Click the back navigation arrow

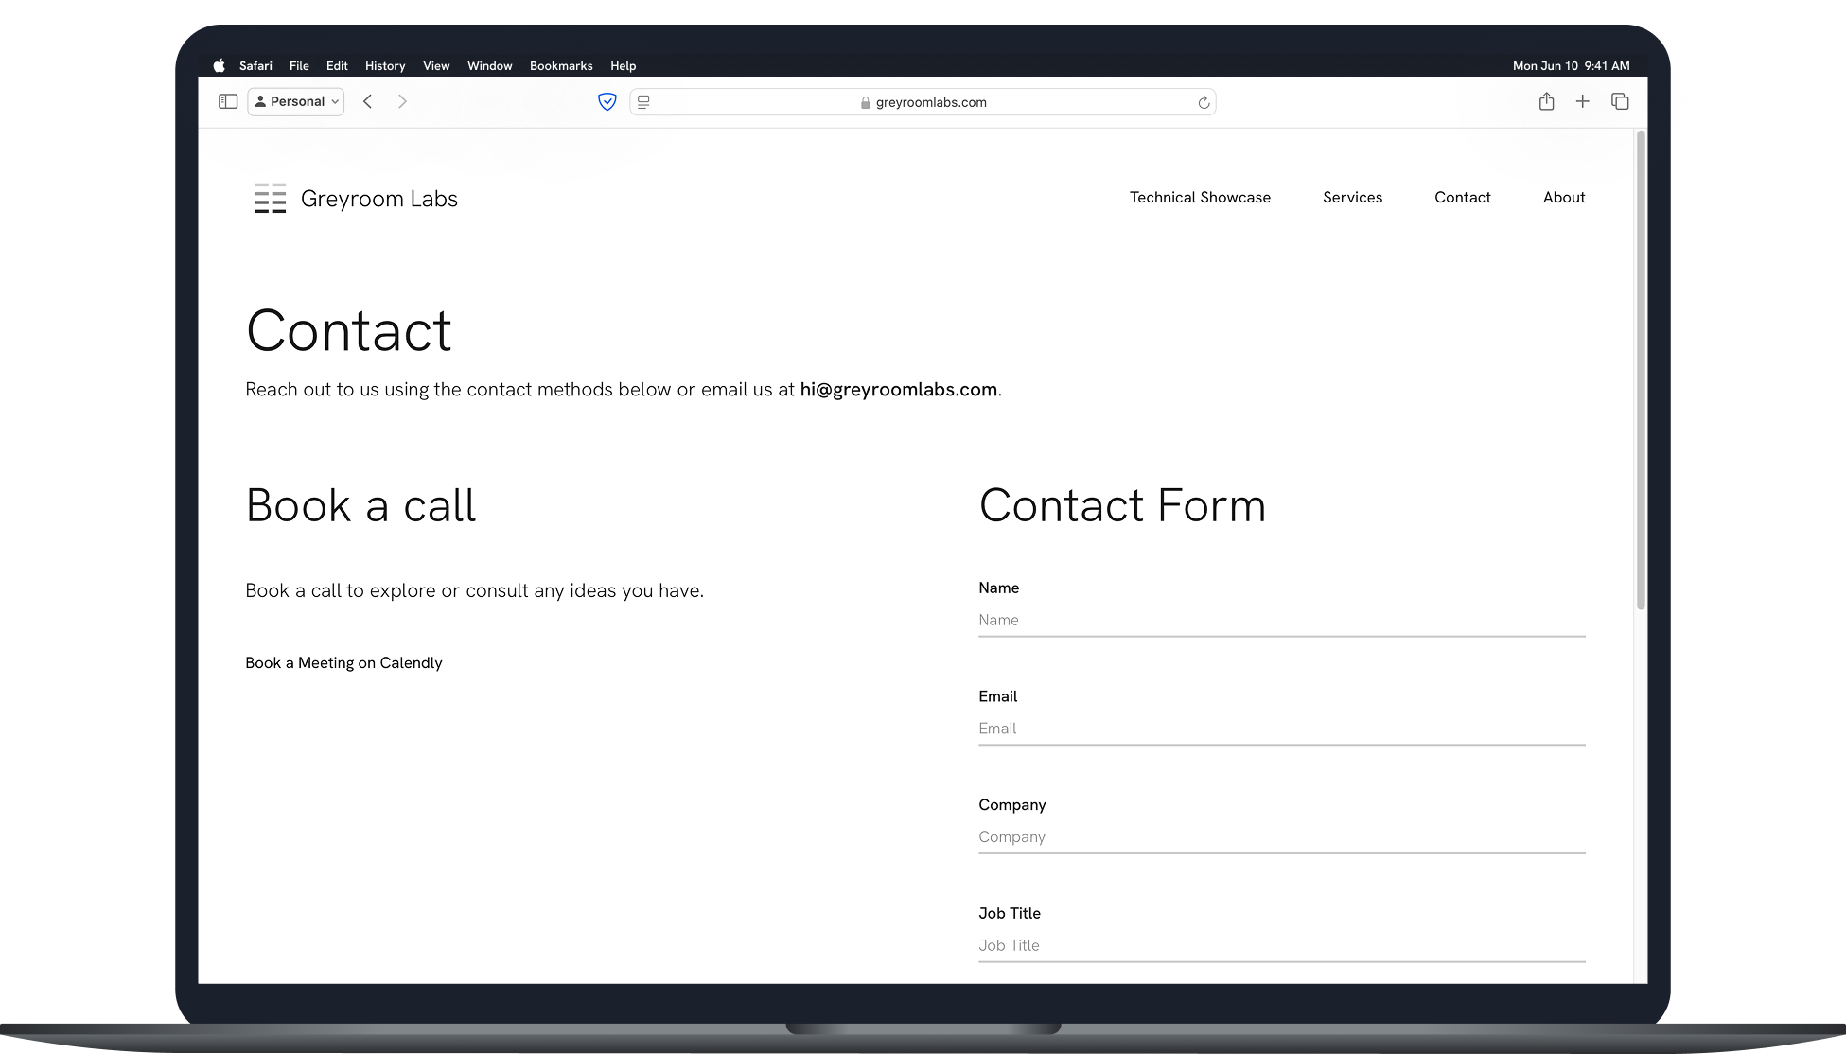368,101
